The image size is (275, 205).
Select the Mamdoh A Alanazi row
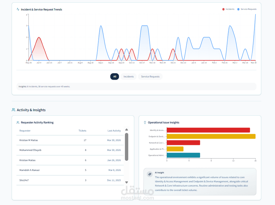[x=70, y=170]
